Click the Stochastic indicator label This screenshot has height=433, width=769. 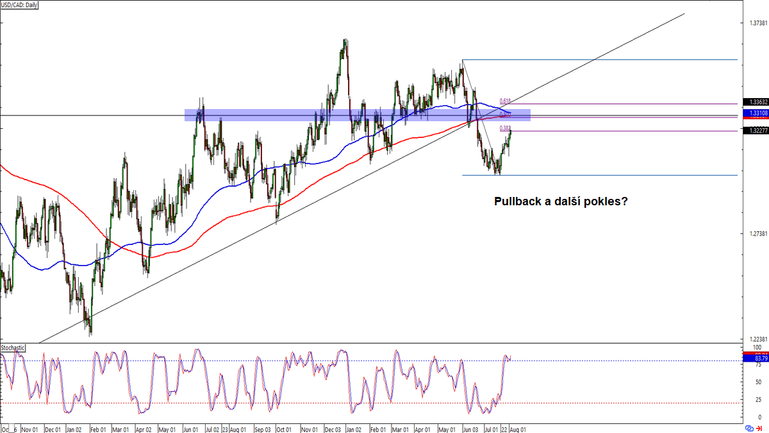click(13, 348)
